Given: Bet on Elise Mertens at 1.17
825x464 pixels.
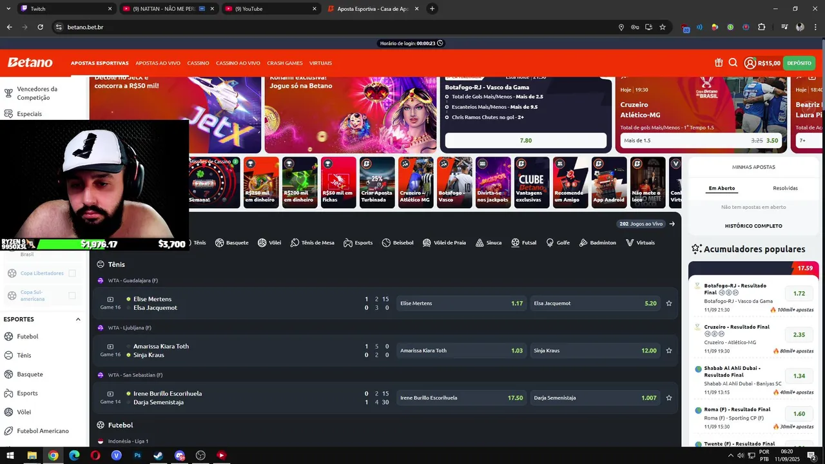Looking at the screenshot, I should coord(461,304).
